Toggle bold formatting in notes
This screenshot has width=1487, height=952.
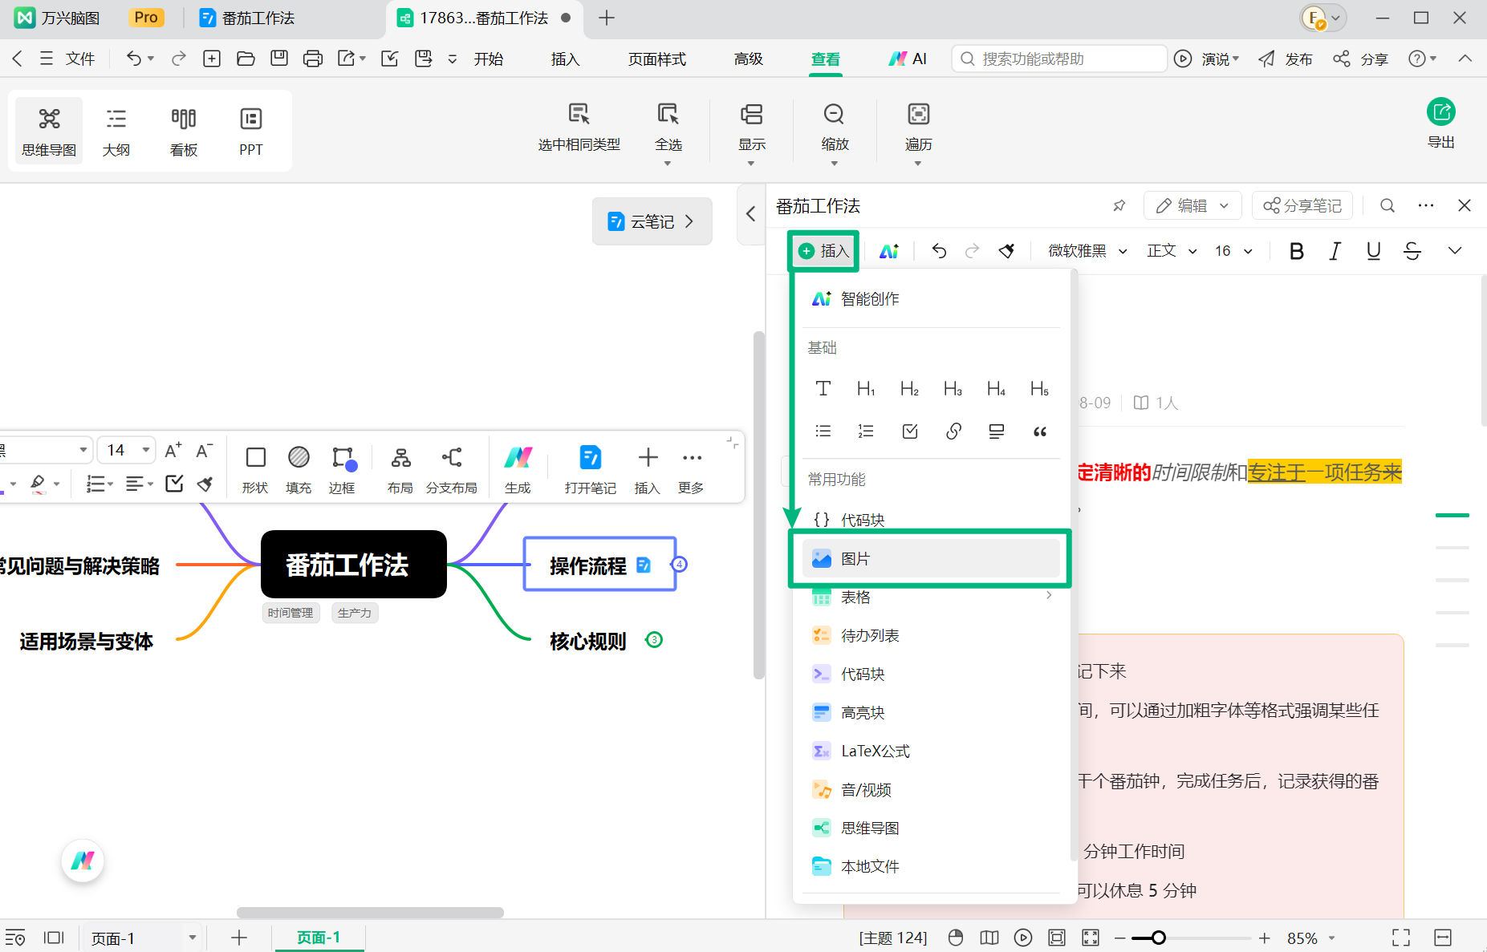click(1296, 251)
